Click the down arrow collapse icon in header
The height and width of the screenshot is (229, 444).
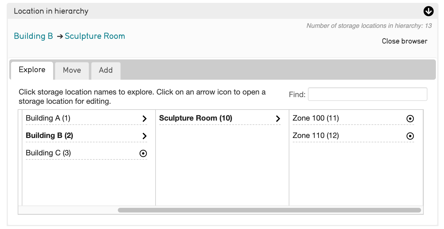428,11
